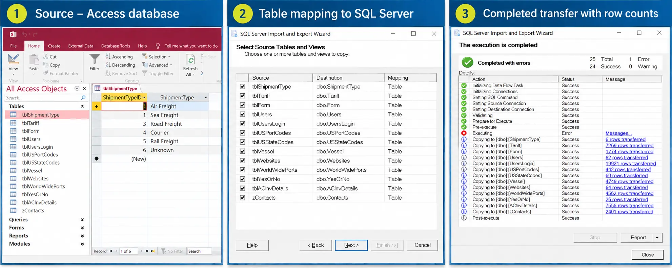Click the Tell me lightbulb icon
This screenshot has height=268, width=672.
(158, 46)
